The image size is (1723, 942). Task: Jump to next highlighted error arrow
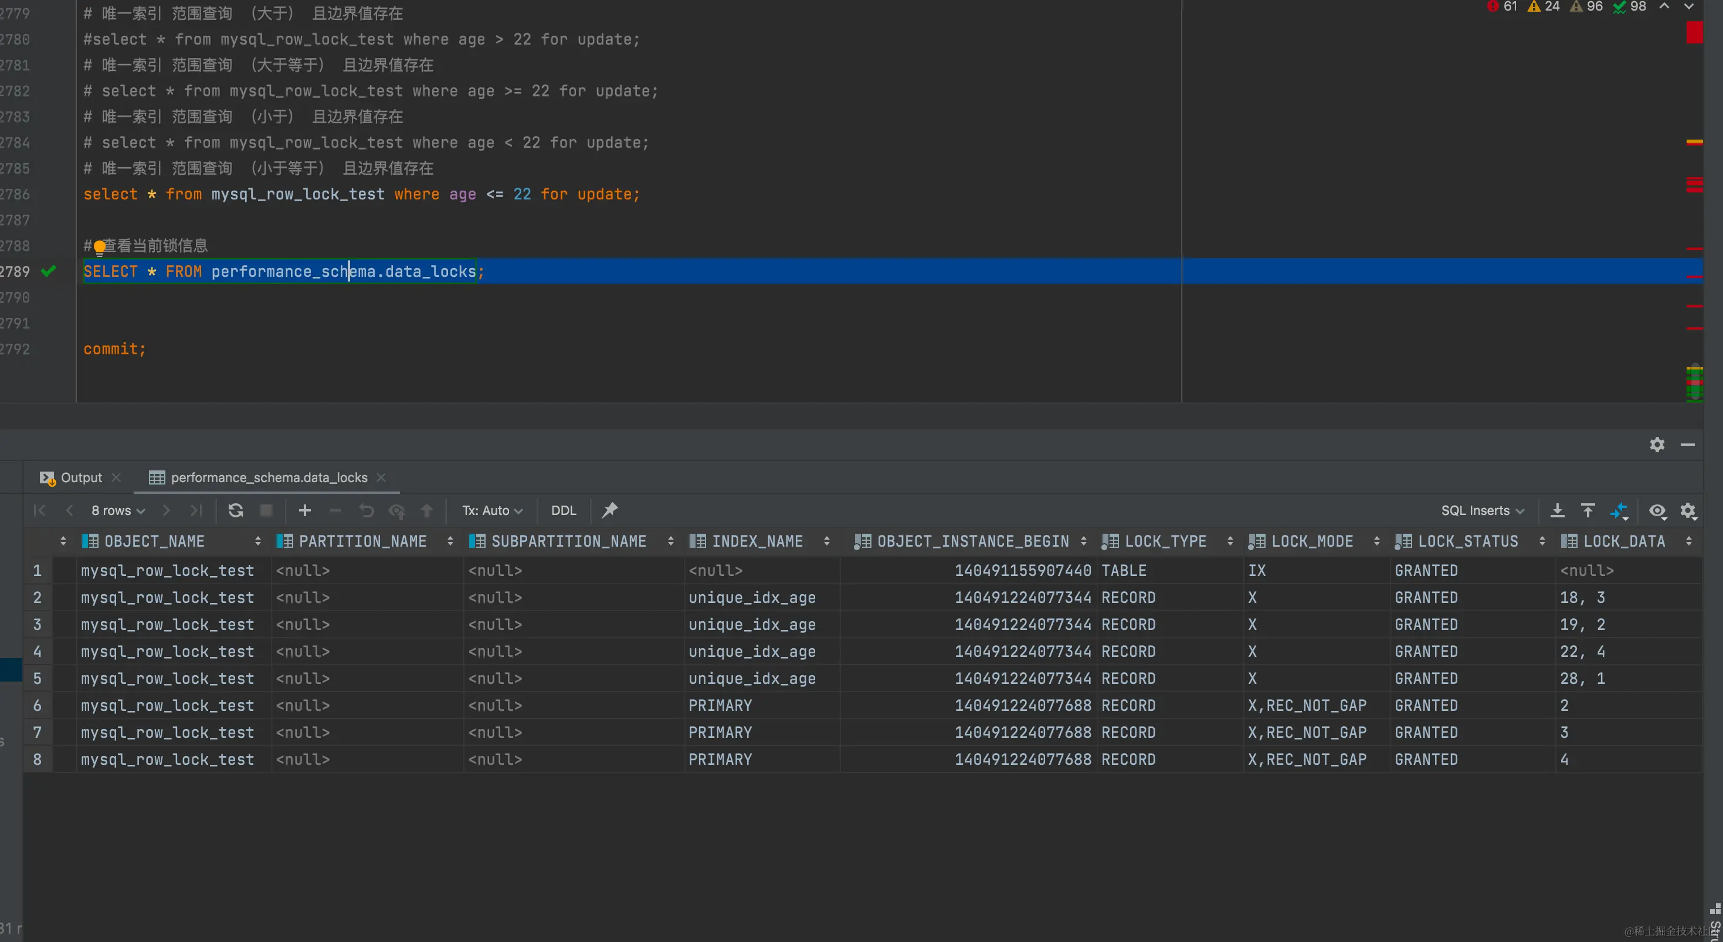pyautogui.click(x=1689, y=6)
